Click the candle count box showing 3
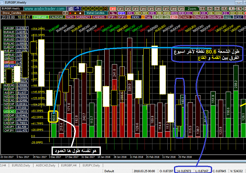 click(65, 13)
